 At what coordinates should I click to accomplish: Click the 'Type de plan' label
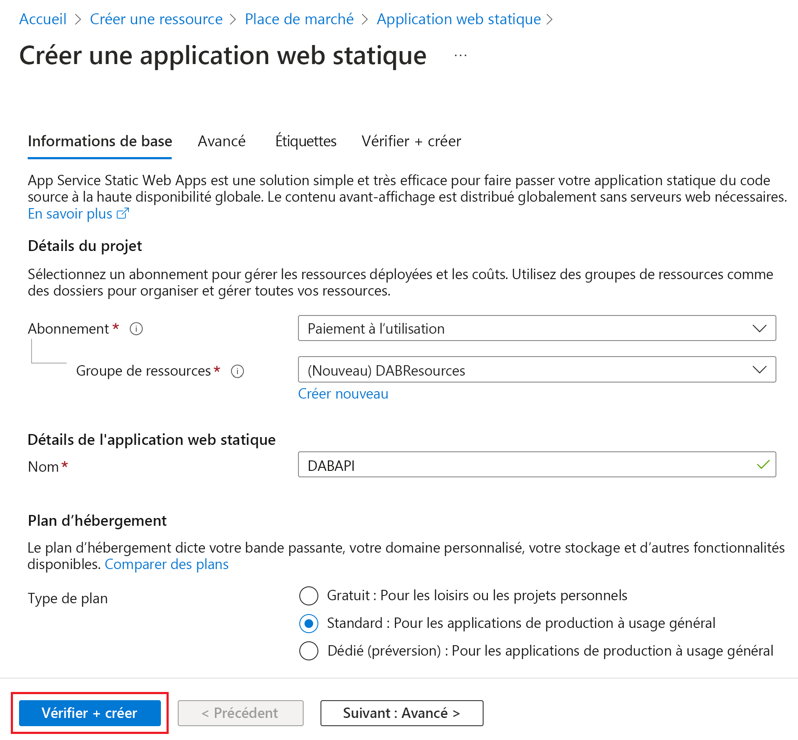(68, 598)
